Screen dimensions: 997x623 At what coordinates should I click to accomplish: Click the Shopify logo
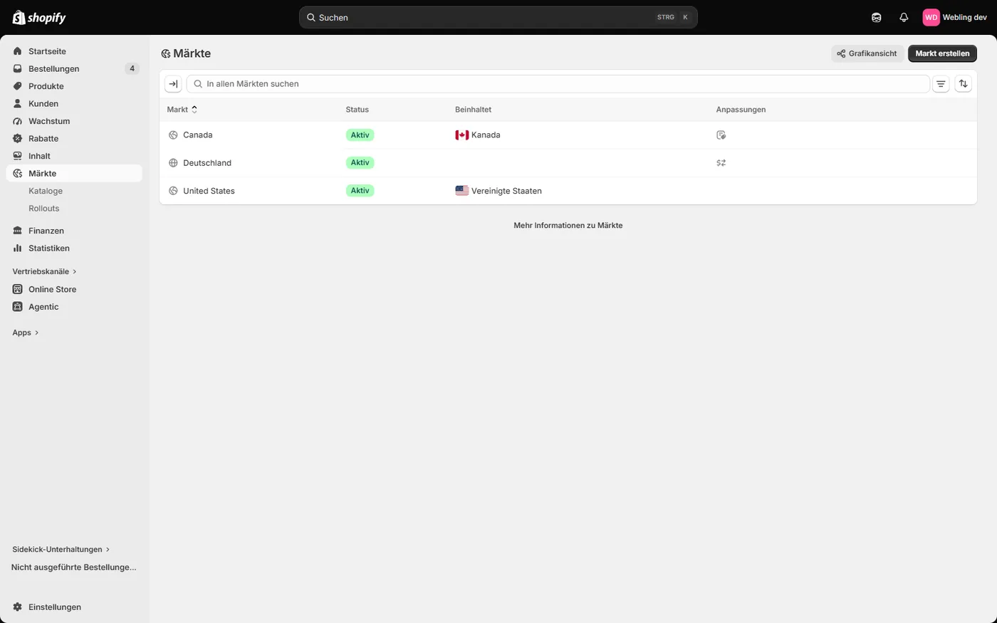39,17
